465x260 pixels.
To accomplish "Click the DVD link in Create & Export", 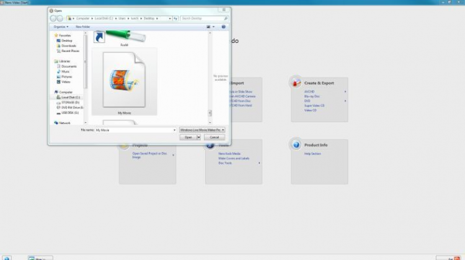I will (307, 101).
